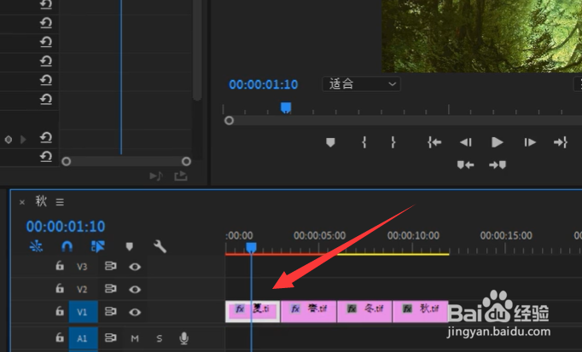Click right zoom handle of Effect Controls scrollbar
Image resolution: width=582 pixels, height=352 pixels.
(x=186, y=162)
